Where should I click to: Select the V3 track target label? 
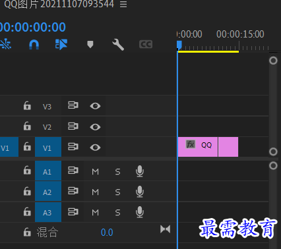click(x=47, y=107)
